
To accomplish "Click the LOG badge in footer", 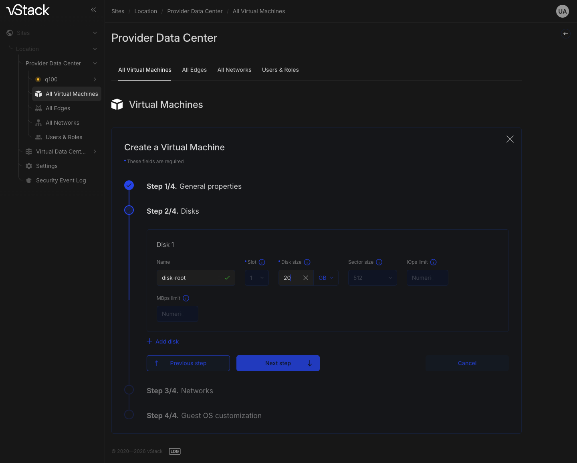I will [x=175, y=451].
